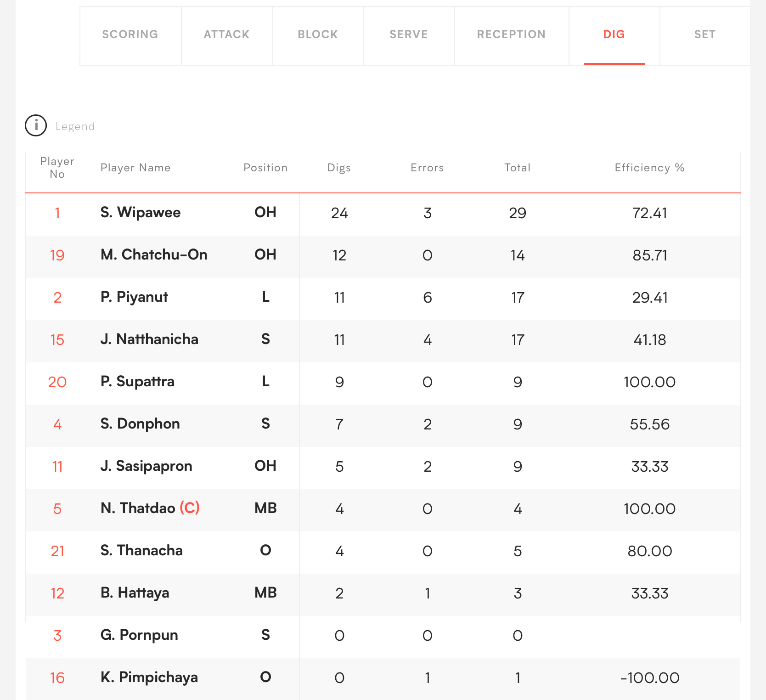Viewport: 766px width, 700px height.
Task: Go to the Serve tab
Action: point(409,34)
